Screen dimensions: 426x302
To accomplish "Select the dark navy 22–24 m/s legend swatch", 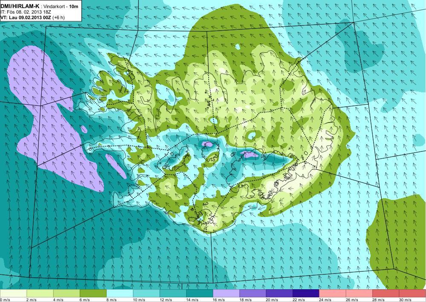I will click(x=306, y=293).
